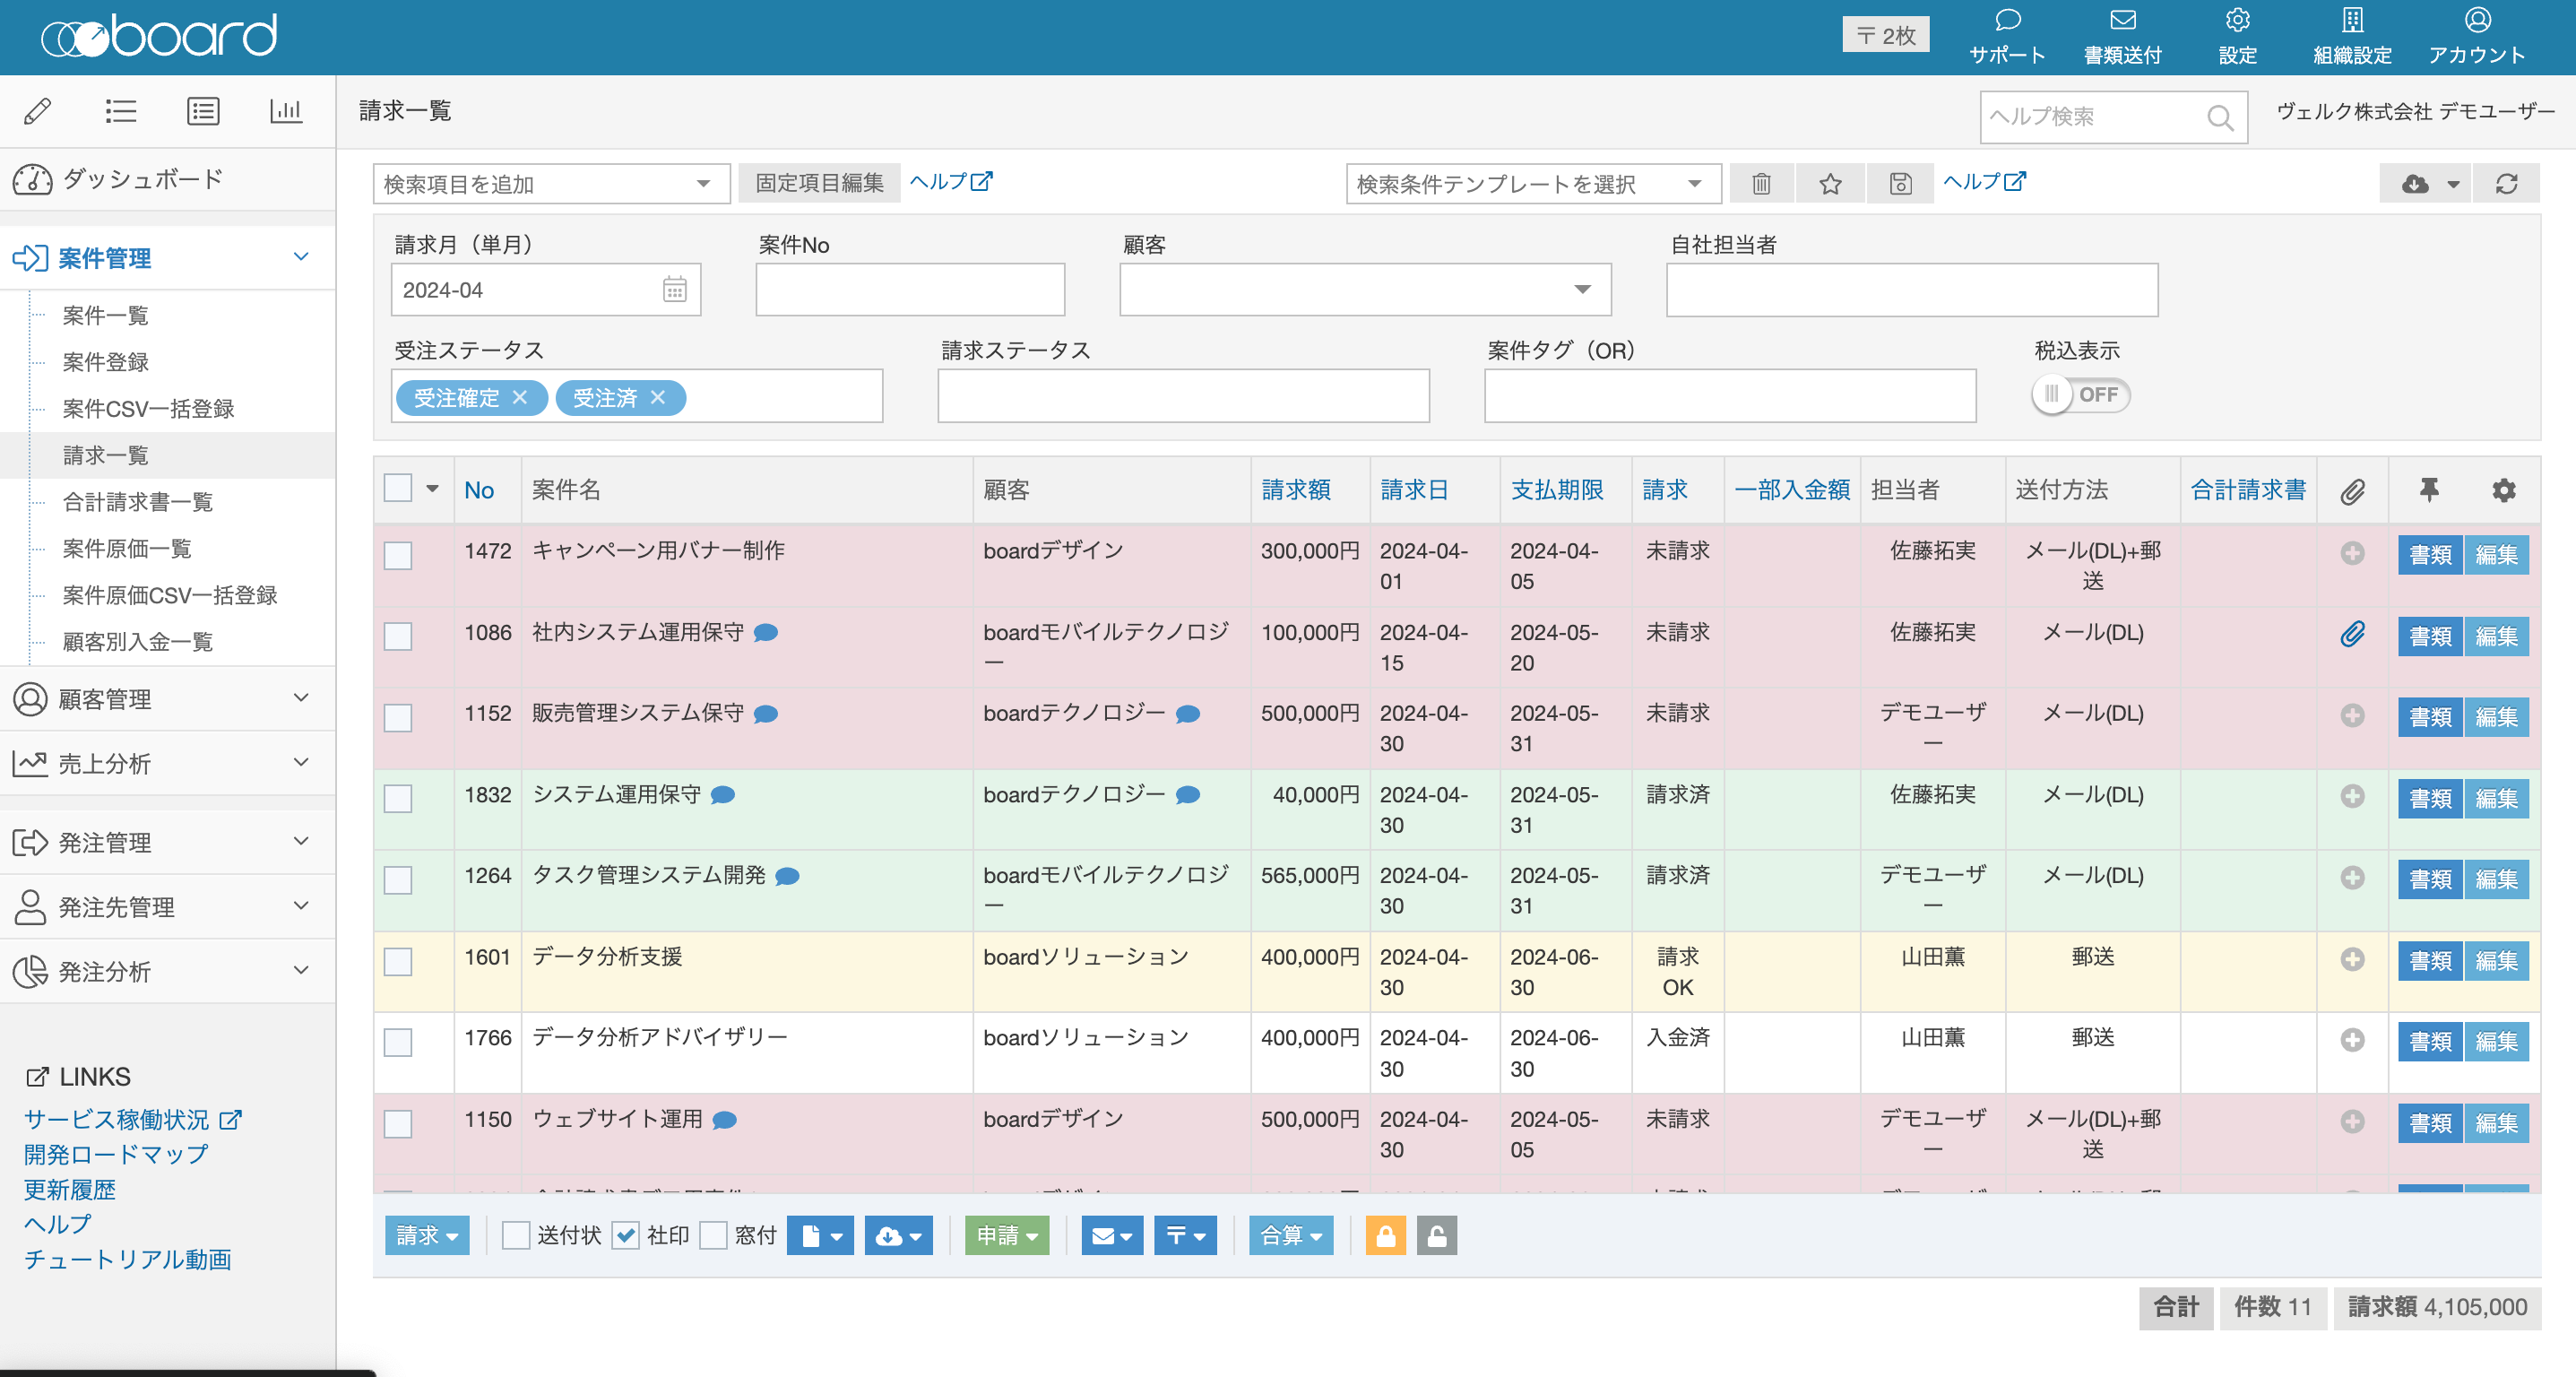2576x1377 pixels.
Task: Click the orange lock button
Action: click(1385, 1236)
